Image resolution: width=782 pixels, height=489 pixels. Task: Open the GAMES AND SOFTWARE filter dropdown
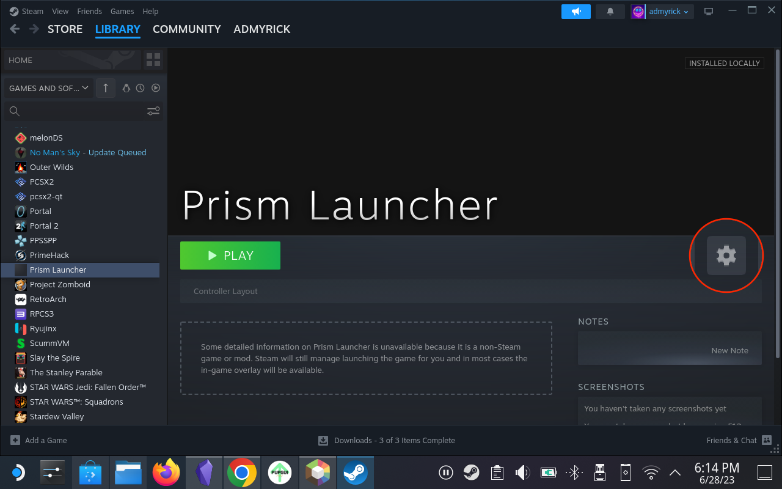coord(48,87)
